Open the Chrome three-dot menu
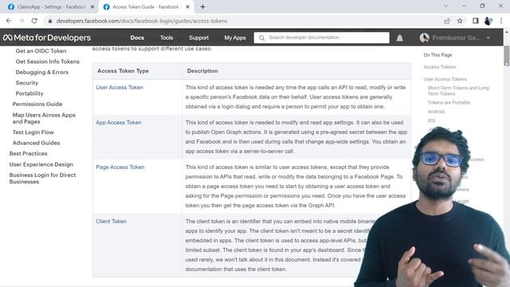Viewport: 510px width, 287px height. coord(501,21)
